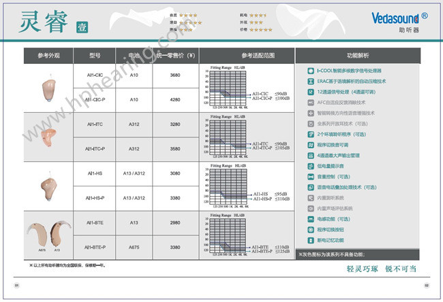The height and width of the screenshot is (302, 443).
Task: Click the page number 01
Action: (16, 286)
